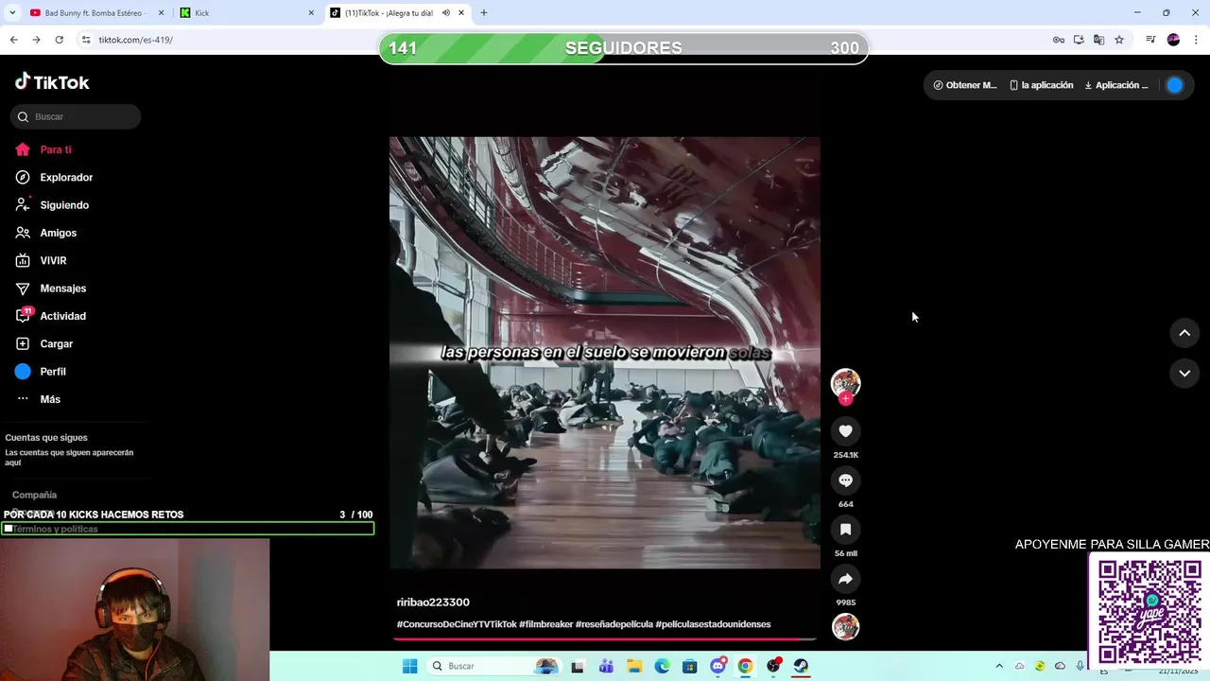The height and width of the screenshot is (681, 1210).
Task: Open the #reseñadepelícula hashtag
Action: pyautogui.click(x=614, y=624)
